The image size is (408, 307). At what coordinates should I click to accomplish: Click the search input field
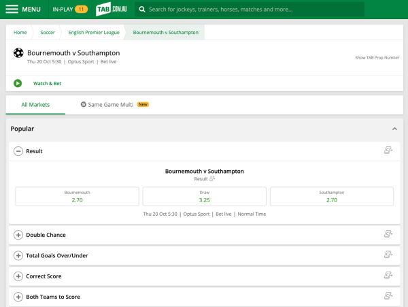250,10
